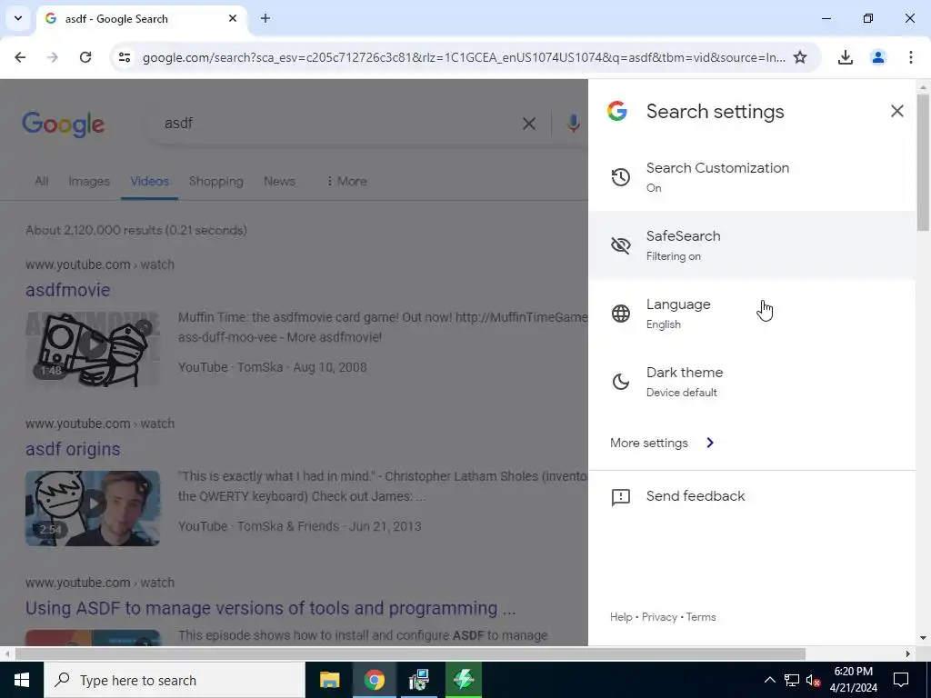
Task: Switch to the All results tab
Action: (41, 181)
